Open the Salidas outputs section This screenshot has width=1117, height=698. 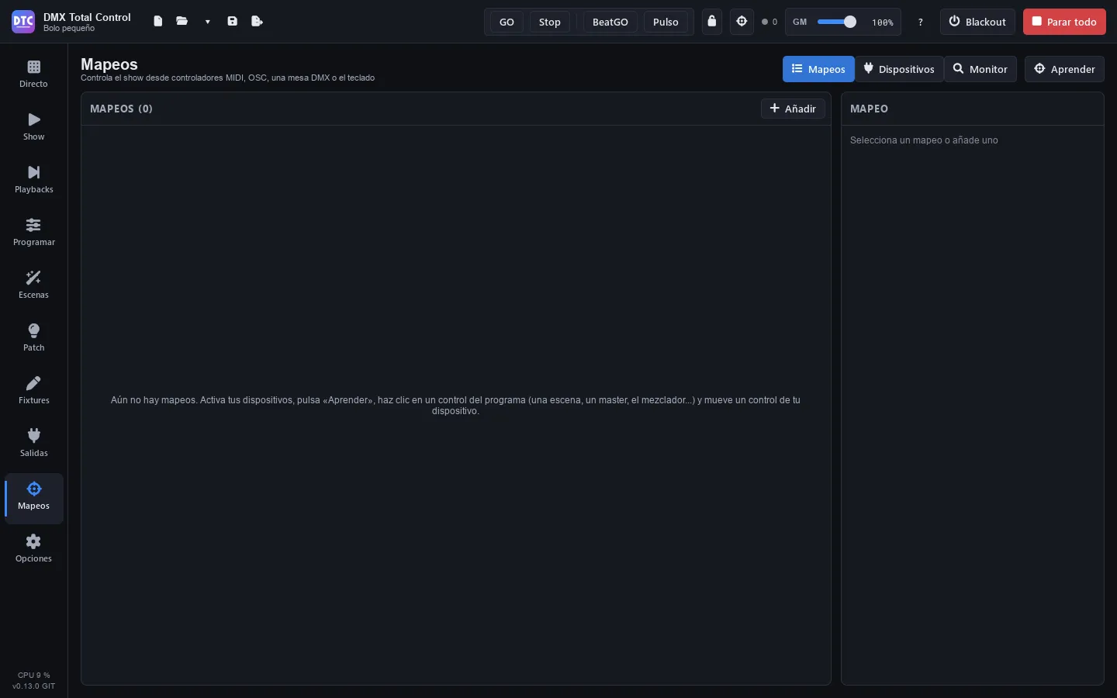coord(33,444)
